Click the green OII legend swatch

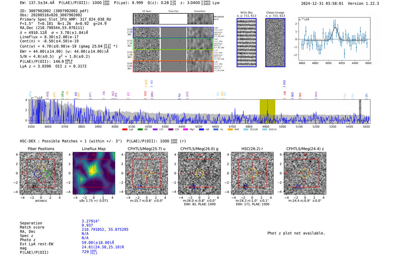pyautogui.click(x=140, y=130)
